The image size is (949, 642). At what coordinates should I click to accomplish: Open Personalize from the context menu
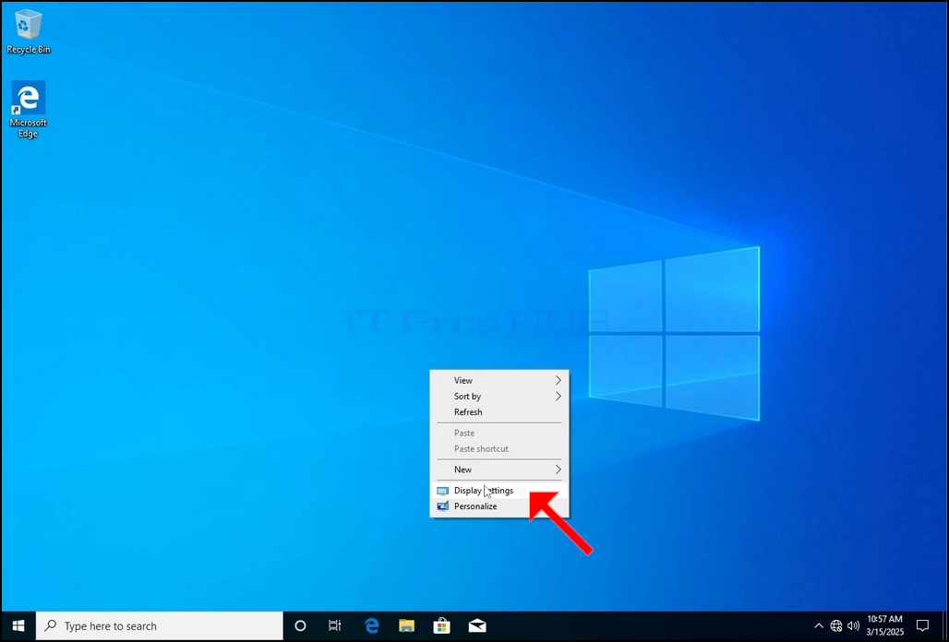click(499, 506)
